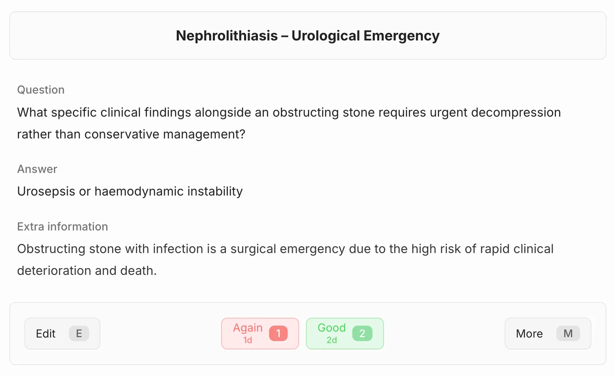Rate the card as Again
This screenshot has height=376, width=615.
[260, 334]
